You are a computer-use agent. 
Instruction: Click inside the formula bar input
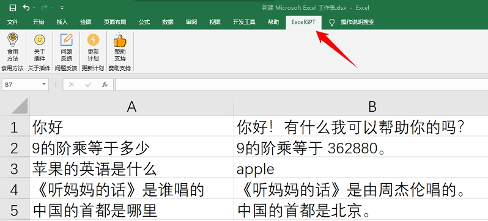[x=301, y=84]
